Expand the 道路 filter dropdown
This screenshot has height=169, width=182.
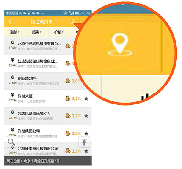(x=15, y=32)
